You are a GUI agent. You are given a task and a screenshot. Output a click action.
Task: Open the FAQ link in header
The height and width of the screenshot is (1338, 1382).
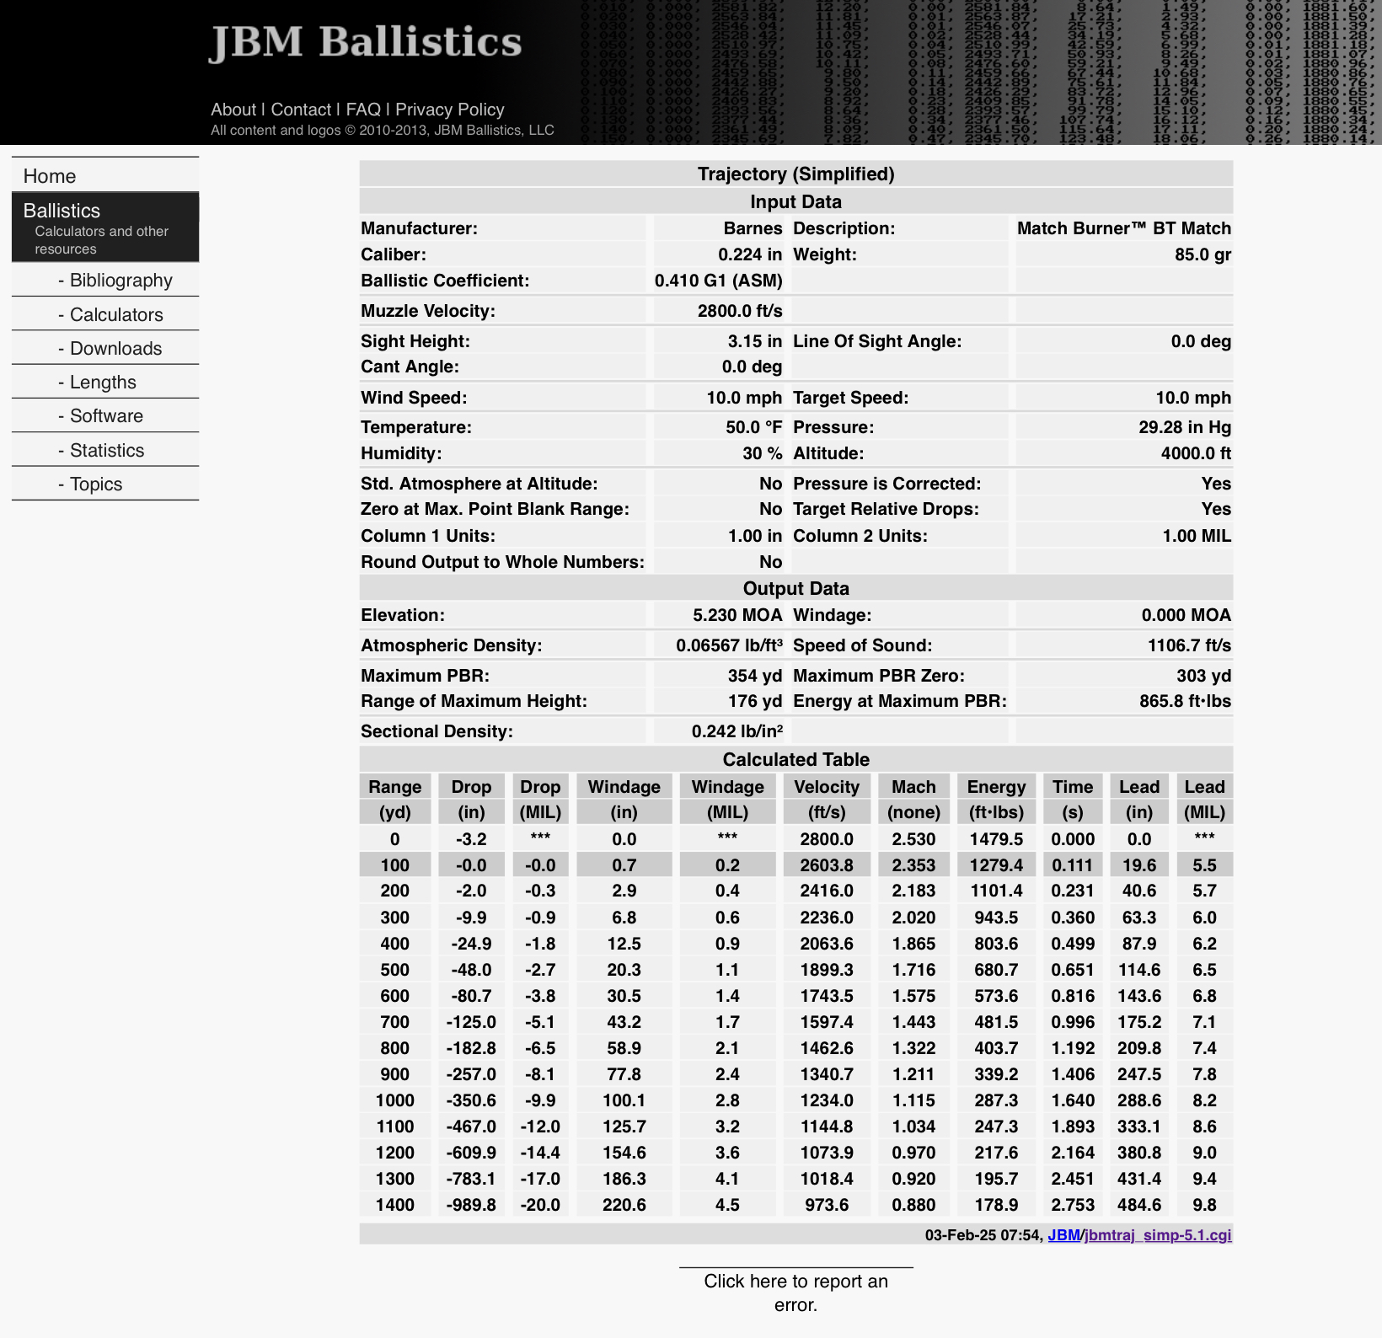click(x=363, y=110)
